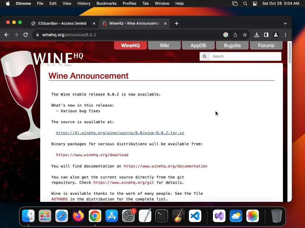Open Finder from the Dock
This screenshot has width=305, height=228.
coord(28,216)
